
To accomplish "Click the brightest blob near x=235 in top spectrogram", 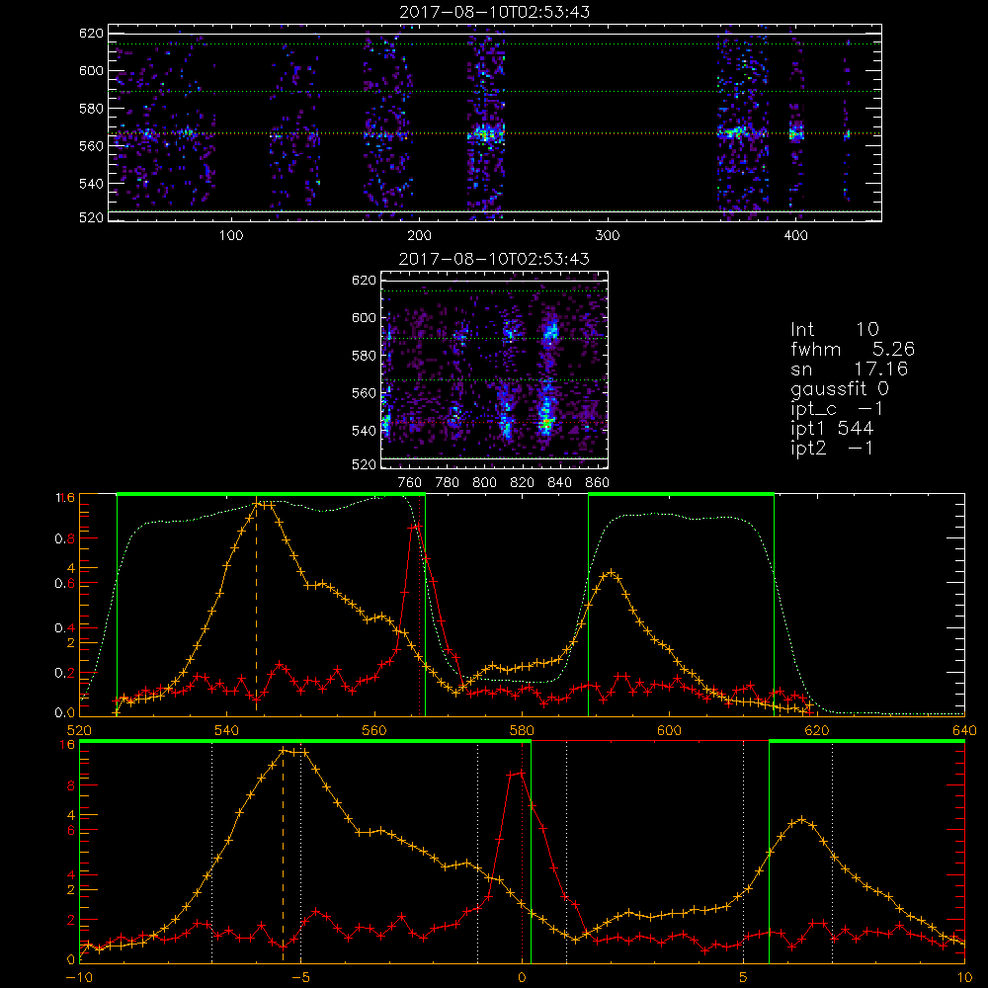I will 484,134.
